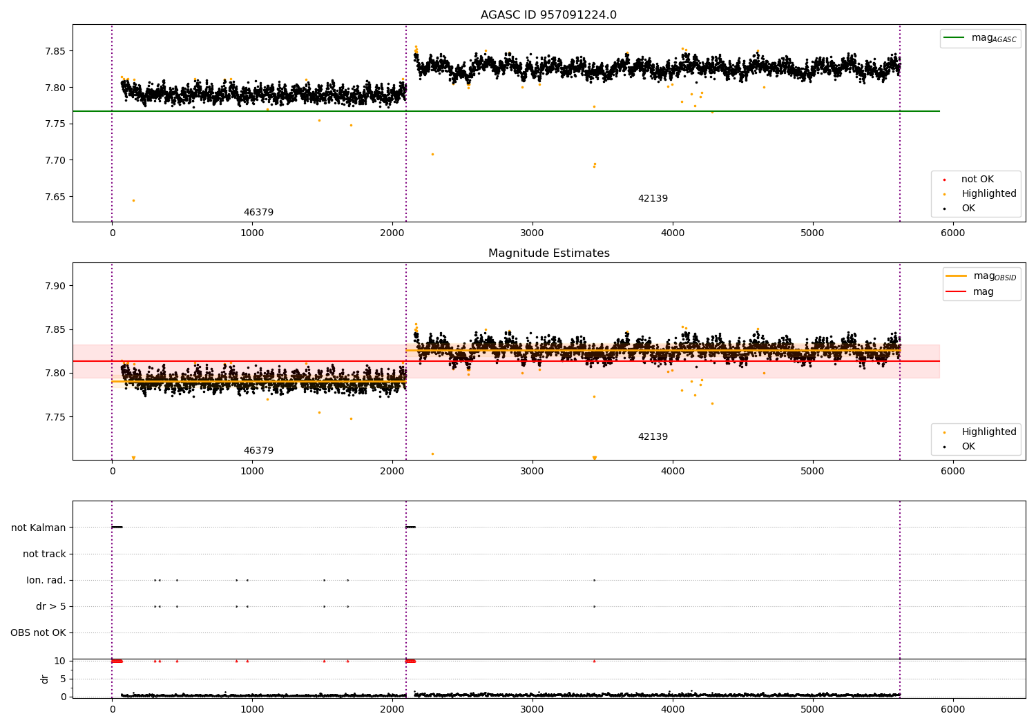Image resolution: width=1036 pixels, height=725 pixels.
Task: Select the green mag AGASC legend line swatch
Action: pos(954,38)
